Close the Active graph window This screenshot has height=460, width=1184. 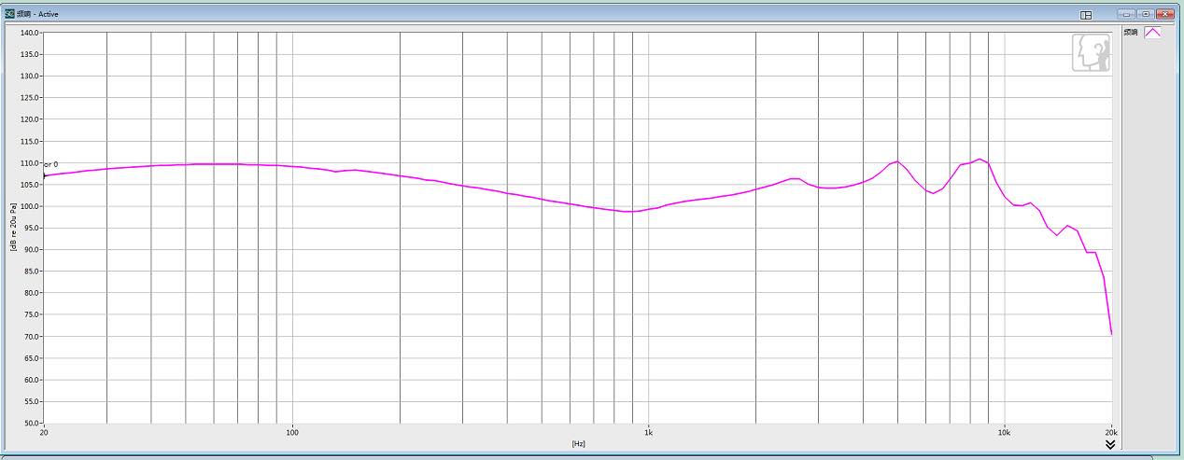[x=1165, y=15]
